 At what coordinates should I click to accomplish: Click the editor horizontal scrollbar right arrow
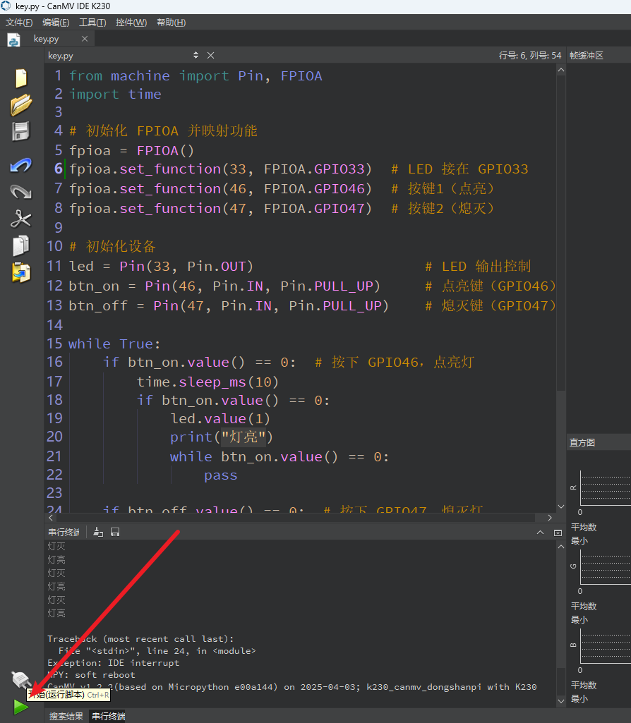click(550, 518)
